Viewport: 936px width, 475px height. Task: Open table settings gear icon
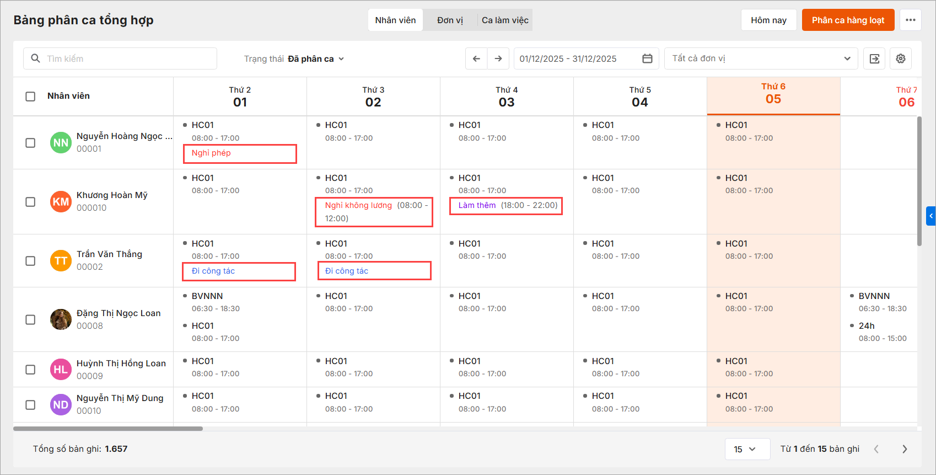(x=901, y=58)
